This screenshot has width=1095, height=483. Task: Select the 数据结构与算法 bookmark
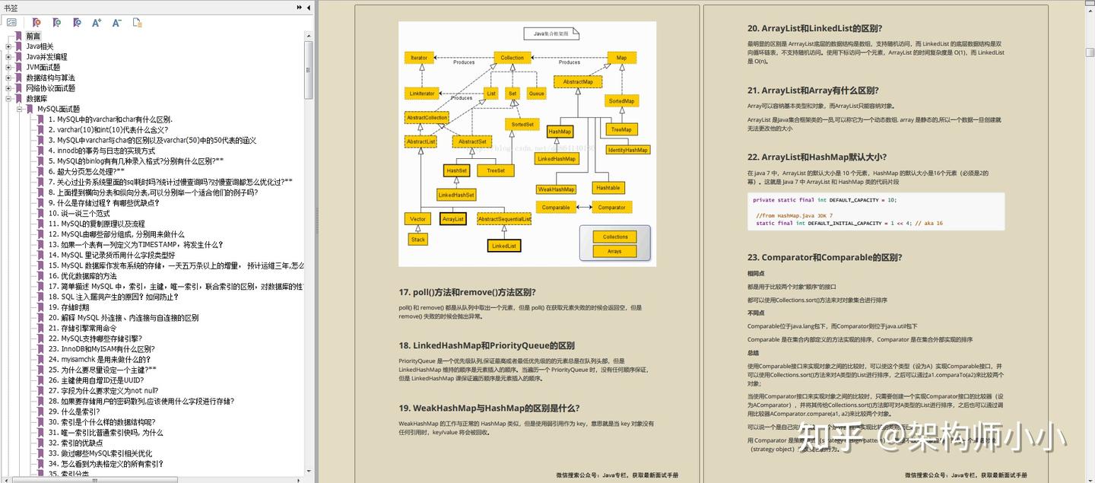pos(50,78)
